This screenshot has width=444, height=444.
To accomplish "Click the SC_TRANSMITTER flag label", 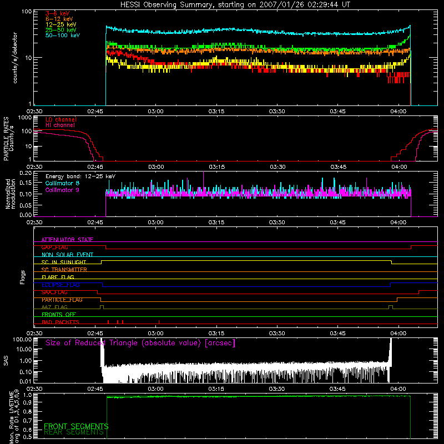I will point(64,270).
